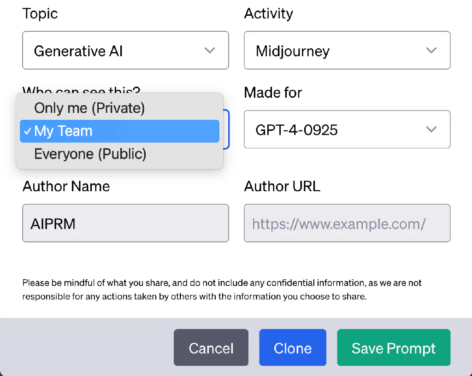Image resolution: width=472 pixels, height=376 pixels.
Task: Select Everyone (Public) visibility option
Action: coord(90,154)
